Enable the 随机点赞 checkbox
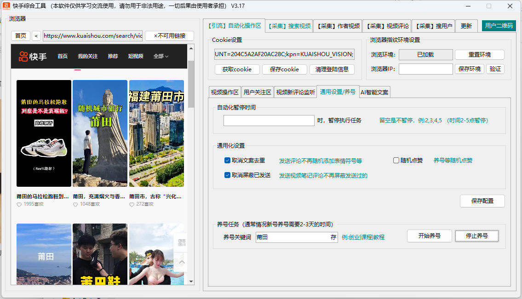522x299 pixels. pos(396,161)
